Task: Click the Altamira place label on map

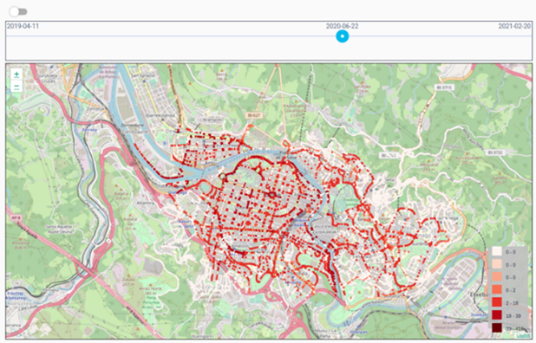Action: 146,203
